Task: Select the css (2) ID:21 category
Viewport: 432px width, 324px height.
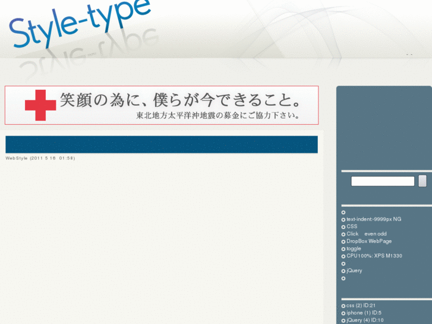Action: pos(361,306)
